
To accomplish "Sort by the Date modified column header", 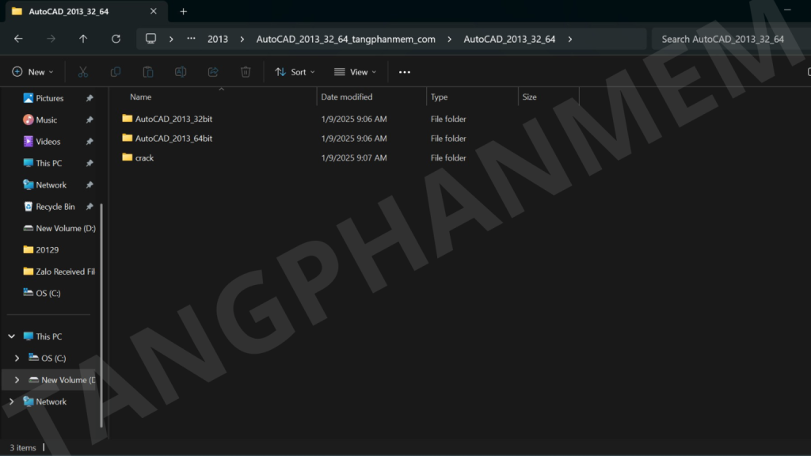I will tap(346, 97).
